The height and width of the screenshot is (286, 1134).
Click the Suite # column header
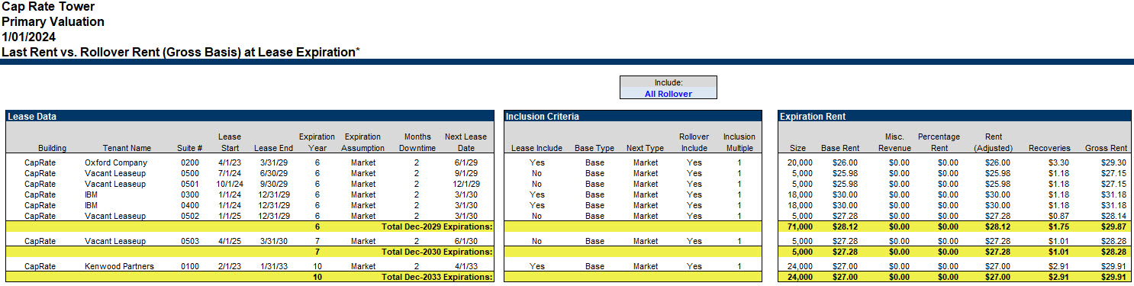tap(190, 148)
